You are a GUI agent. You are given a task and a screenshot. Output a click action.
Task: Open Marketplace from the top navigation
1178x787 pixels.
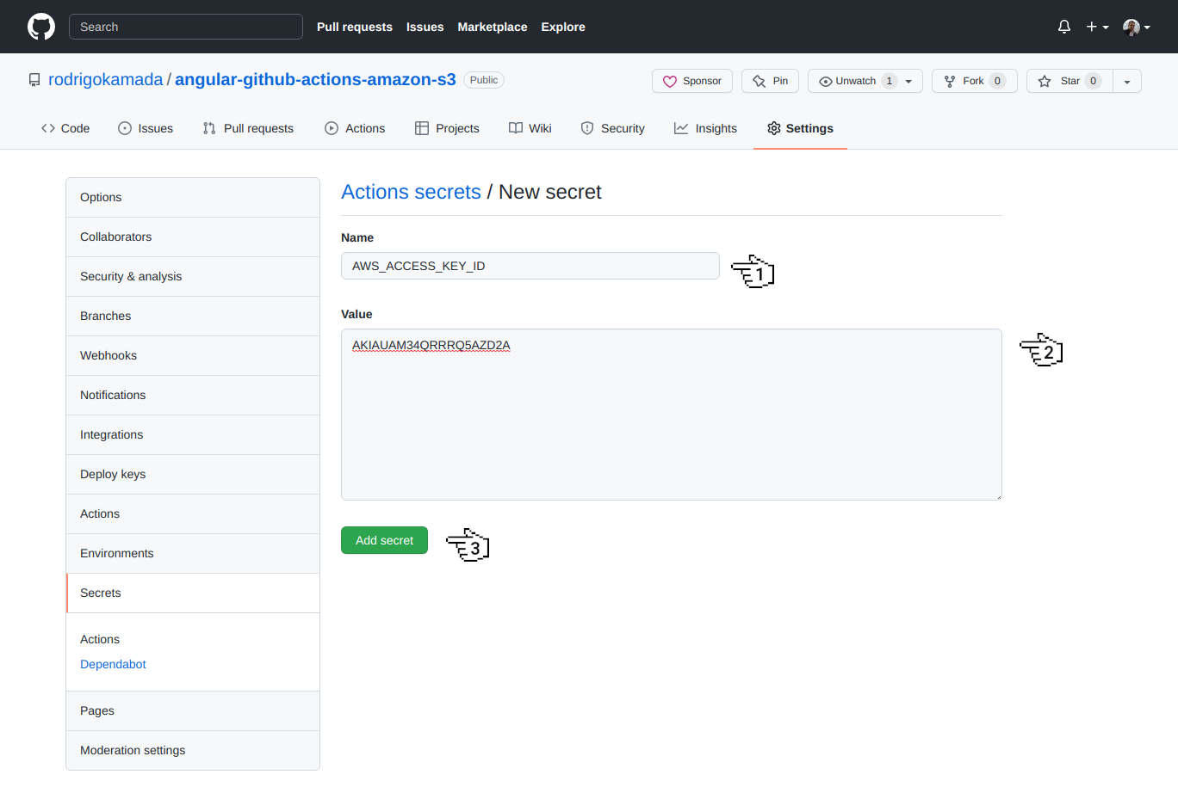tap(492, 27)
